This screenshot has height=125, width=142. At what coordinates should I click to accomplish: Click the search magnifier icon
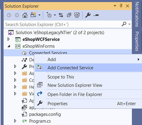coord(124,24)
